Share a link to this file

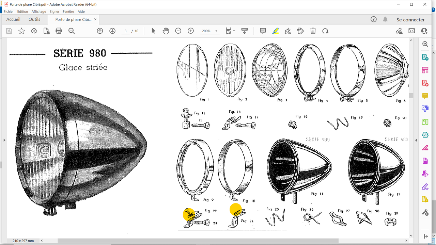click(399, 31)
